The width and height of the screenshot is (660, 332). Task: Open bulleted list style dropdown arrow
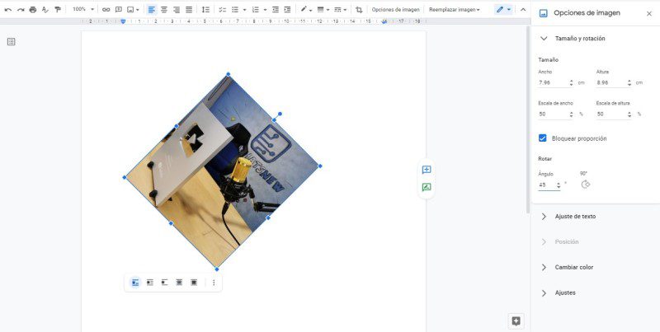pyautogui.click(x=244, y=9)
